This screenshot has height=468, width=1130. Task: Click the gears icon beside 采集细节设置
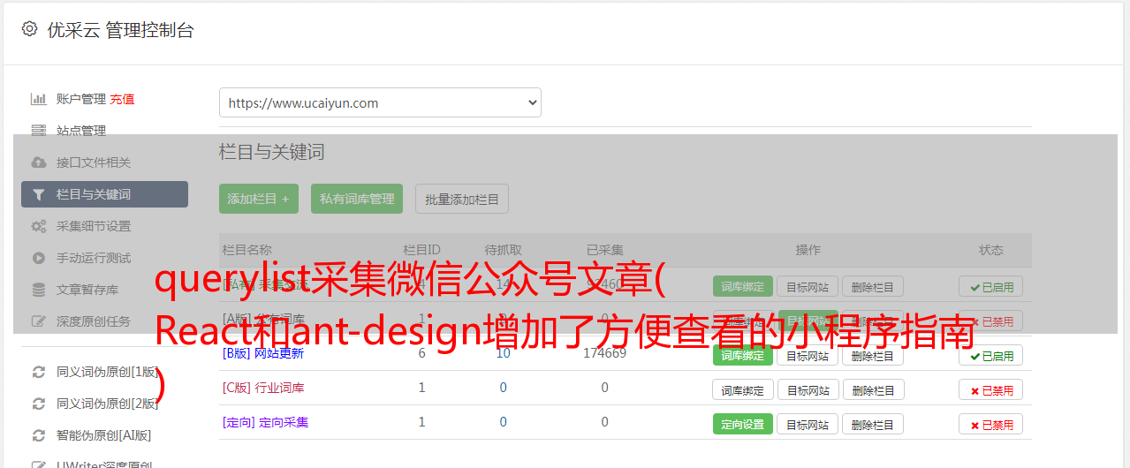tap(38, 226)
